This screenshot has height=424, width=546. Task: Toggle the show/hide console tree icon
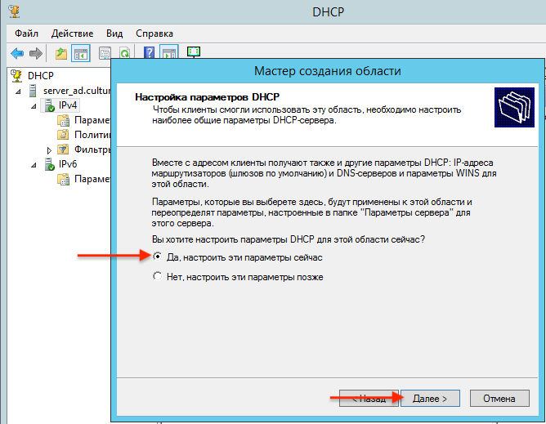pos(81,54)
